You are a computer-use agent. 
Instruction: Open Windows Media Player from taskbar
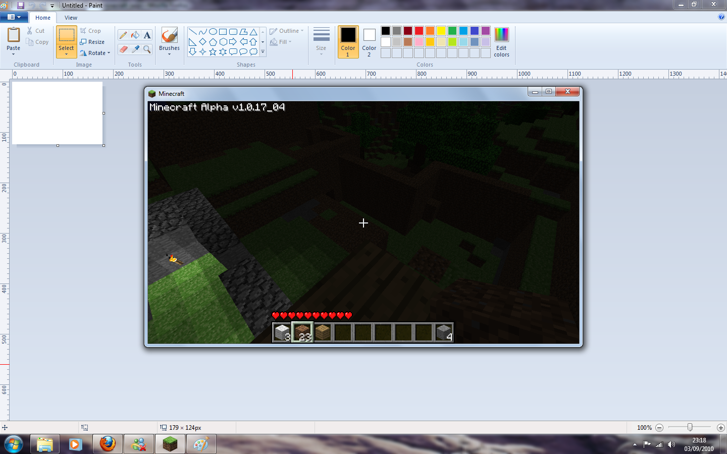coord(76,444)
